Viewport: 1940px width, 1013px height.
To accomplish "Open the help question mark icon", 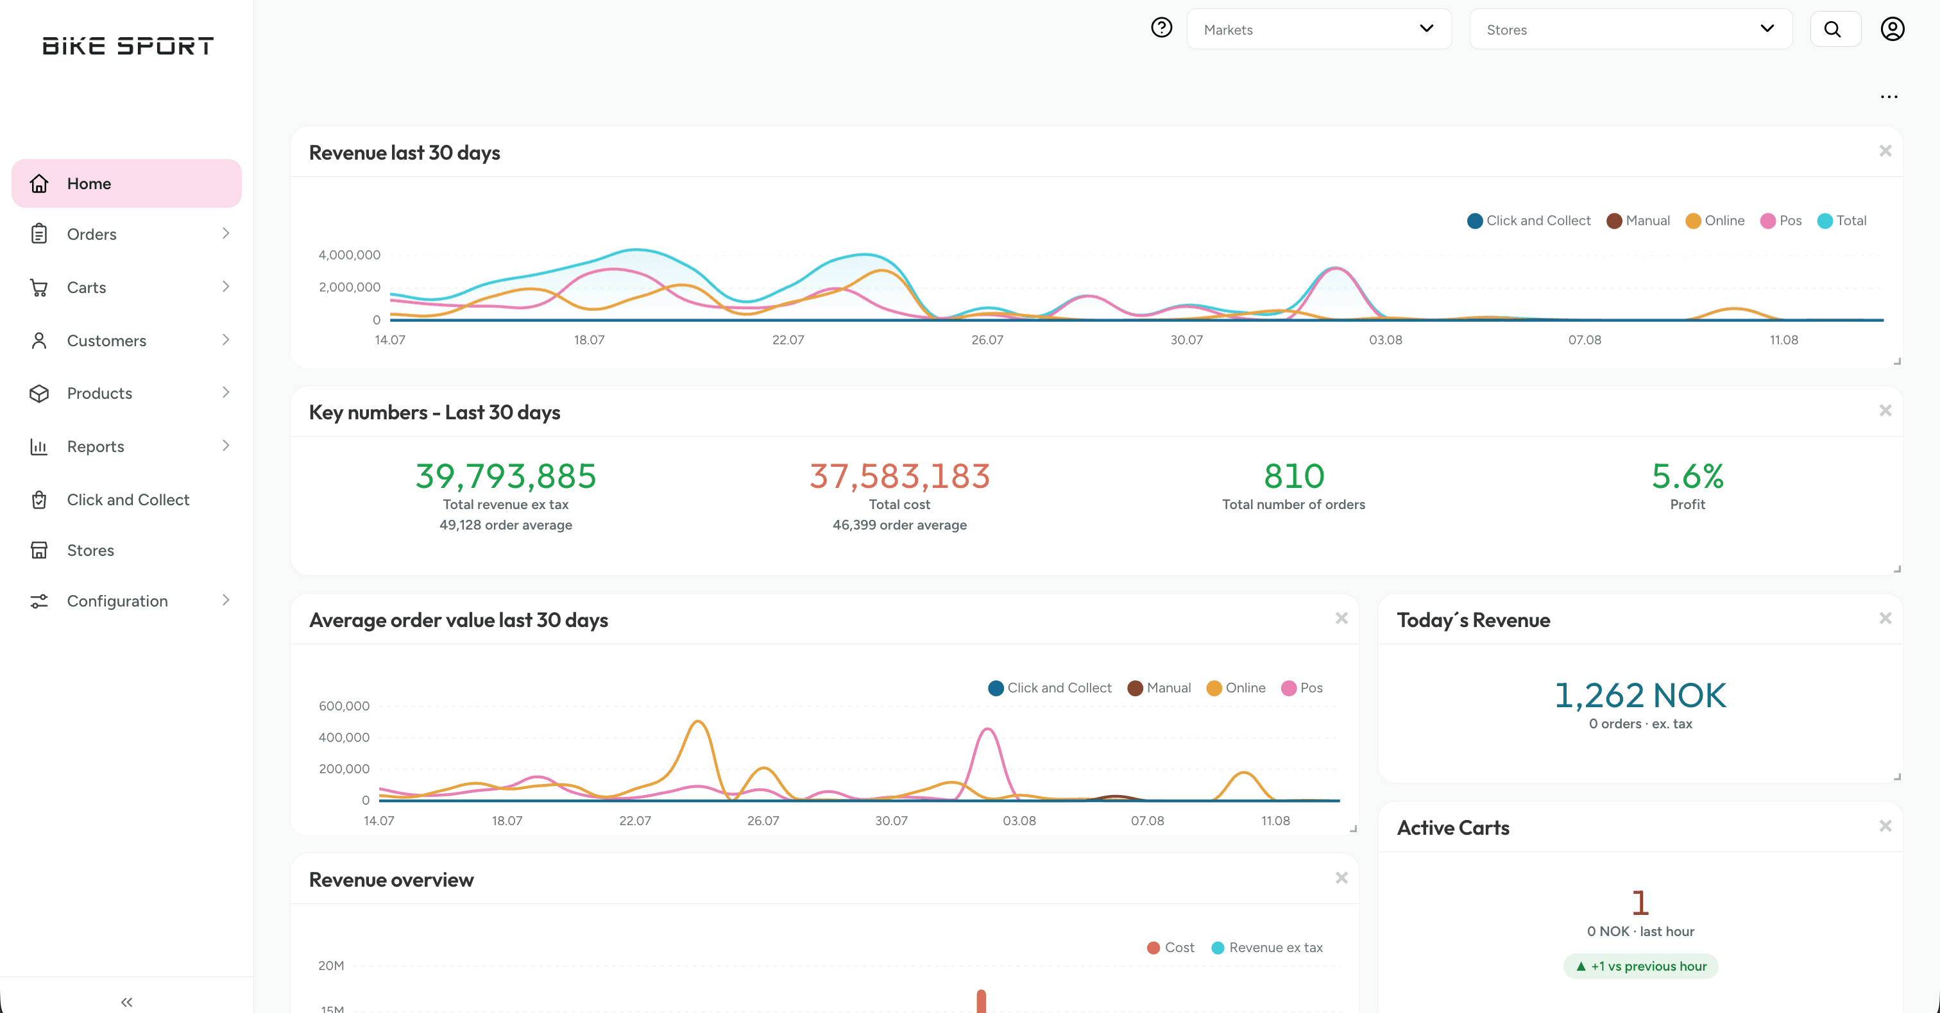I will pos(1161,28).
